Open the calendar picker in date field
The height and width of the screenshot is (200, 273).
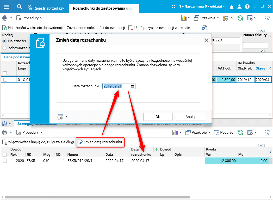pyautogui.click(x=133, y=86)
